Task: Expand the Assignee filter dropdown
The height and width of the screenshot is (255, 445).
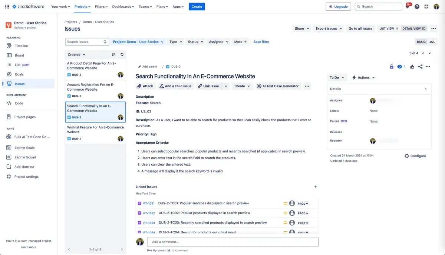Action: (x=218, y=42)
